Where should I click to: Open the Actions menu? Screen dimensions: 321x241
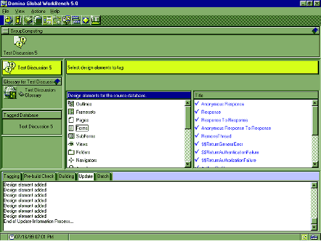point(39,11)
